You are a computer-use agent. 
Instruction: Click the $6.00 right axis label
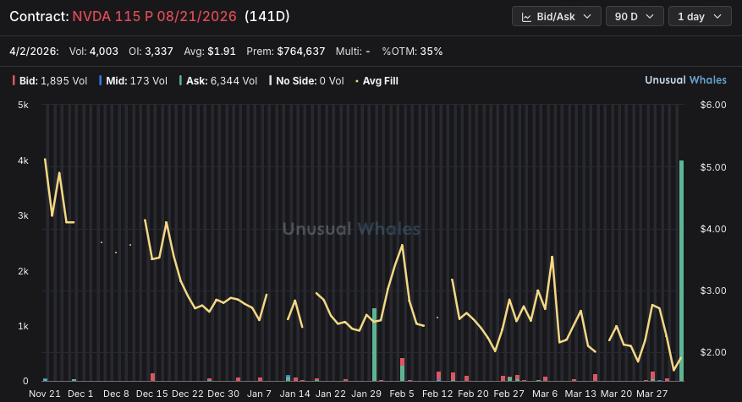(x=713, y=105)
